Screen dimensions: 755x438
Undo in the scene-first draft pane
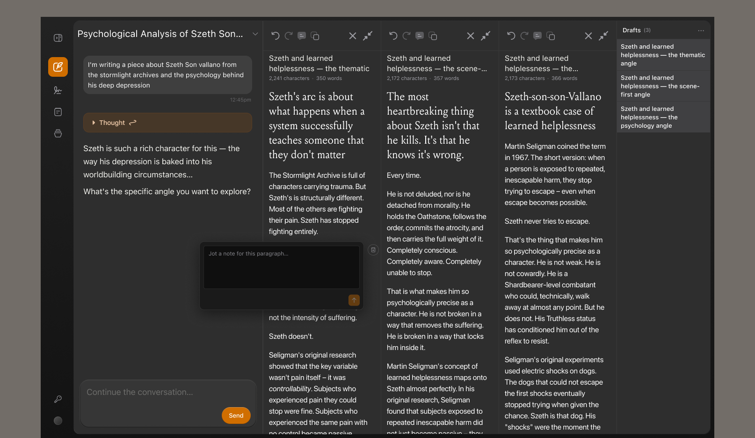[x=393, y=36]
